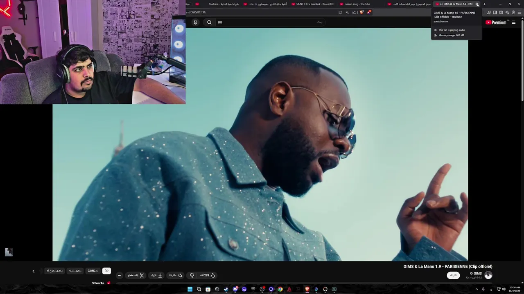Open the Windows Start button
The width and height of the screenshot is (524, 294).
(190, 289)
